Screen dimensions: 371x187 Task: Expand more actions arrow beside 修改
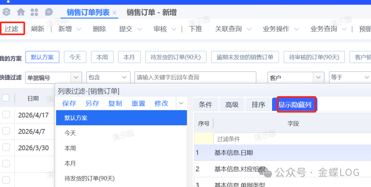click(x=181, y=104)
